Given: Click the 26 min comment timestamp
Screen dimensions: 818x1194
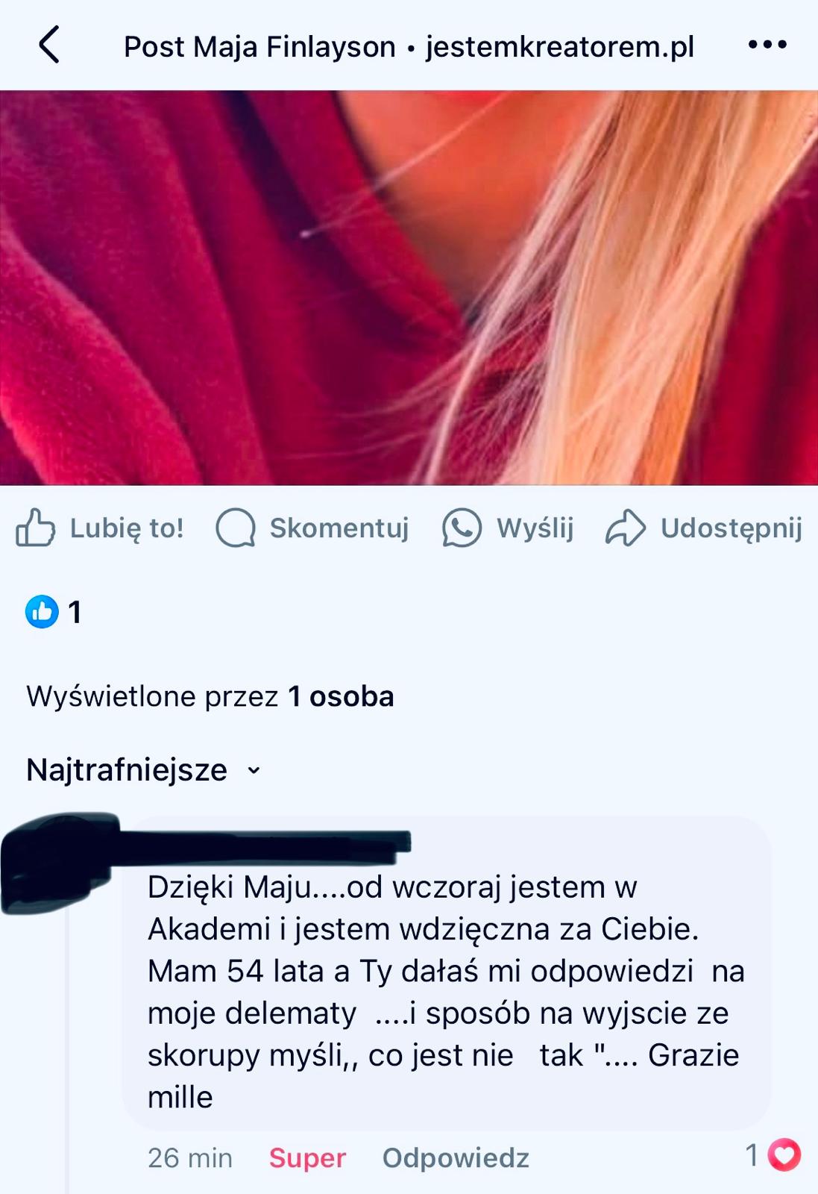Looking at the screenshot, I should click(190, 1157).
